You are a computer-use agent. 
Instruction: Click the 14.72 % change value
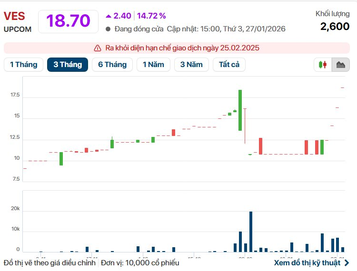pyautogui.click(x=152, y=16)
